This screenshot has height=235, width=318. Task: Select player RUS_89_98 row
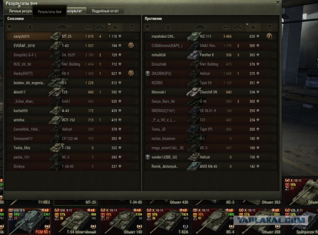click(x=73, y=64)
